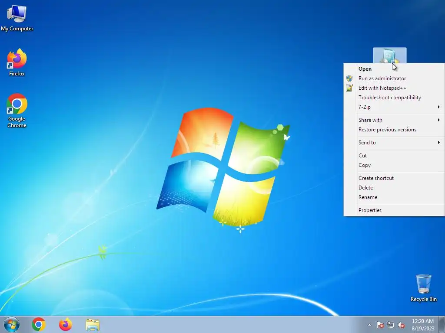Select the Recycle Bin desktop icon
Viewport: 445px width, 333px height.
point(423,288)
